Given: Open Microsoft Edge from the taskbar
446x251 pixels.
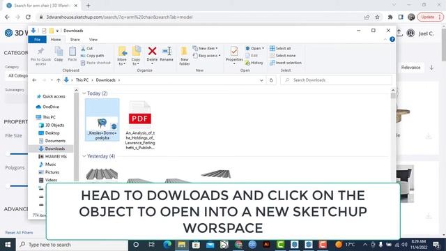Looking at the screenshot, I should point(167,245).
